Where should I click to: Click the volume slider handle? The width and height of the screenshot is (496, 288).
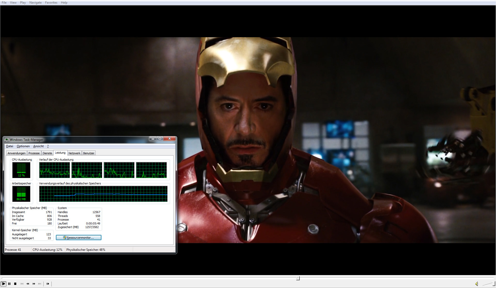494,284
